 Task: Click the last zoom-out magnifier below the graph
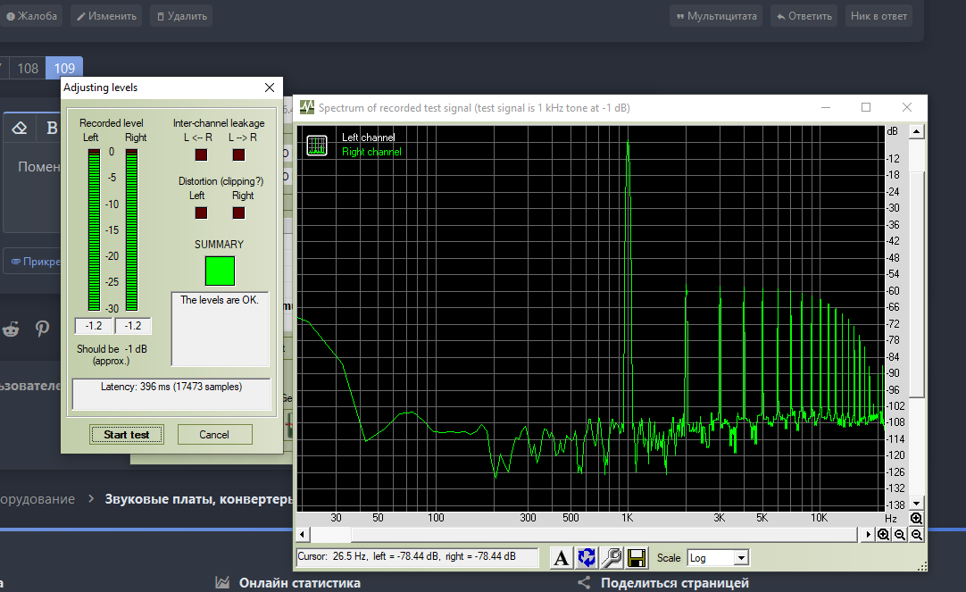pyautogui.click(x=917, y=535)
